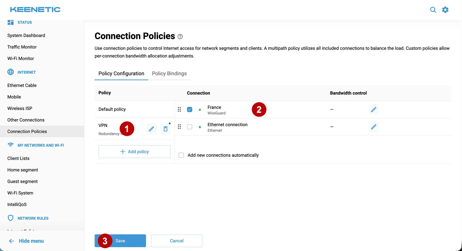Click the Add policy button
This screenshot has height=251, width=462.
coord(134,151)
